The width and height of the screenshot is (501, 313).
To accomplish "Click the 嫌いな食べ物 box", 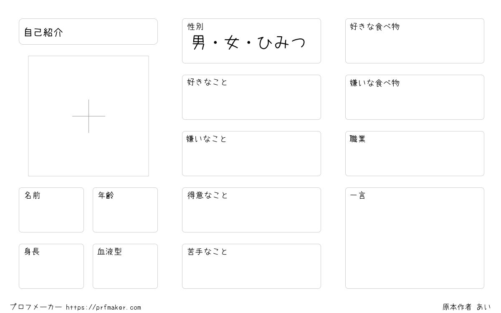I will coord(415,97).
